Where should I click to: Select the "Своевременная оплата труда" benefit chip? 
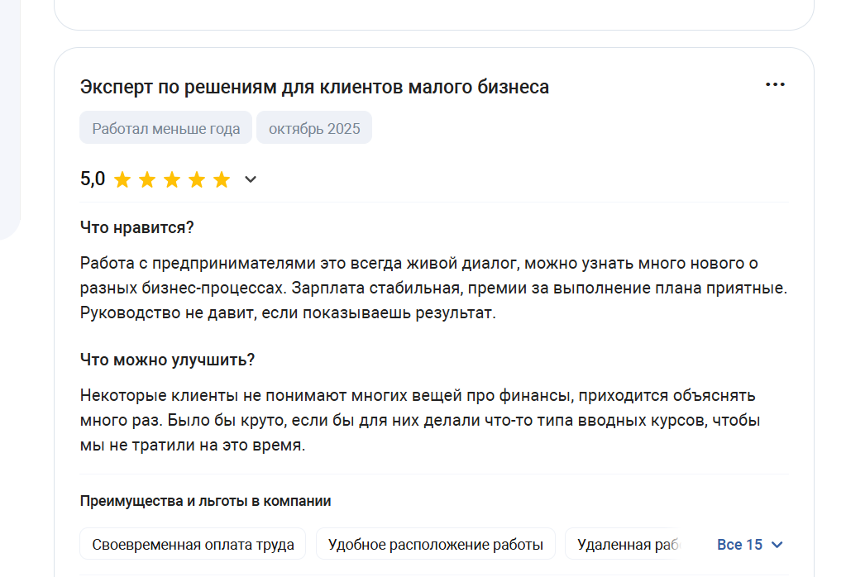pyautogui.click(x=193, y=545)
